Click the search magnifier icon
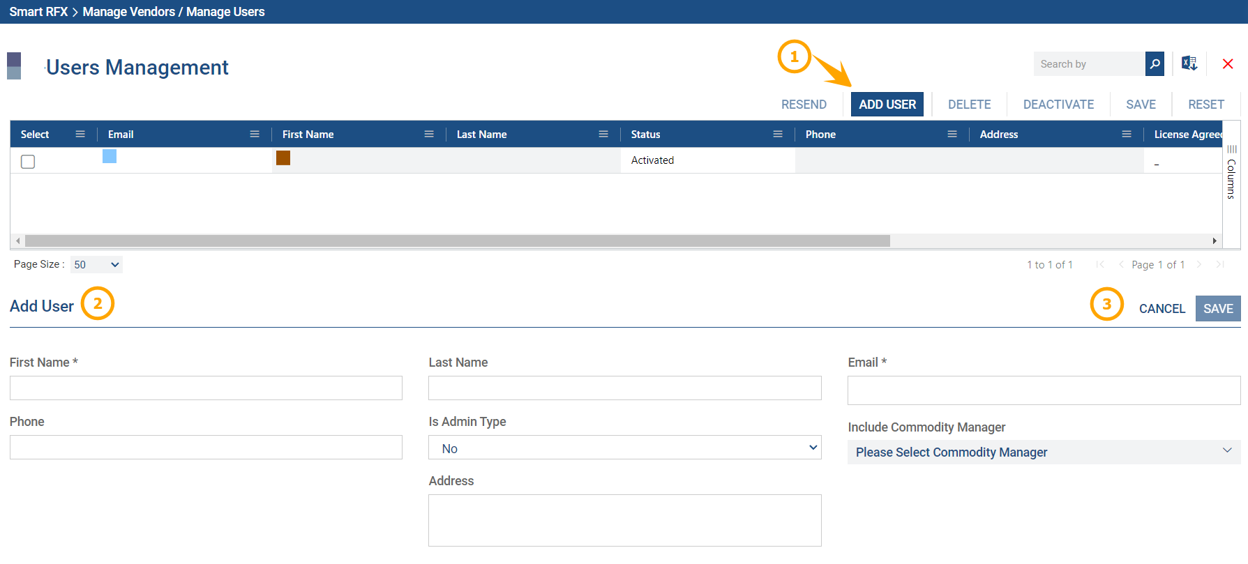 1155,64
